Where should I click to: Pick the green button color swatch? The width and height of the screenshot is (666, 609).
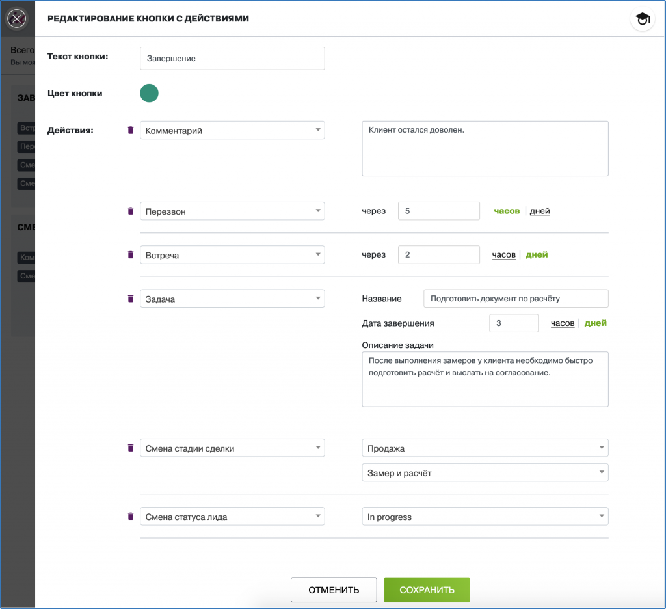click(x=149, y=94)
